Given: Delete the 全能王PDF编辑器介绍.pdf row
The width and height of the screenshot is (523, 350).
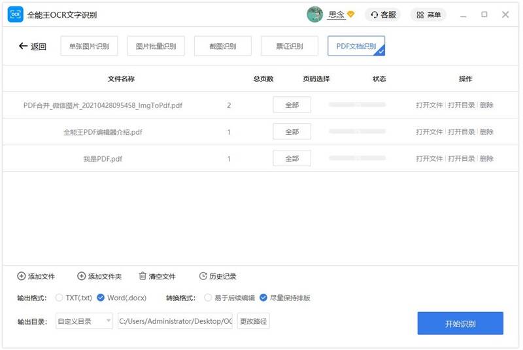Looking at the screenshot, I should pos(486,131).
